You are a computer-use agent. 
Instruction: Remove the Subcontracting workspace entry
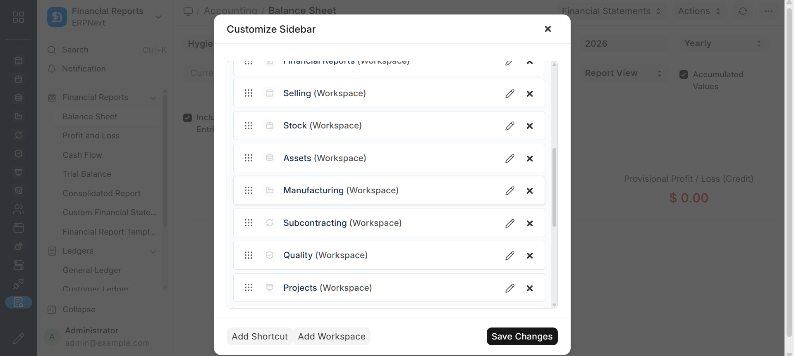[x=530, y=223]
